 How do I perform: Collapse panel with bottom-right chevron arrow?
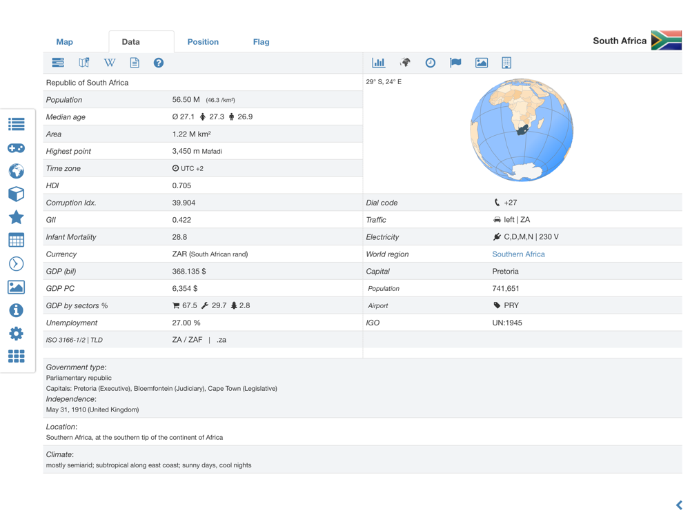click(x=679, y=505)
